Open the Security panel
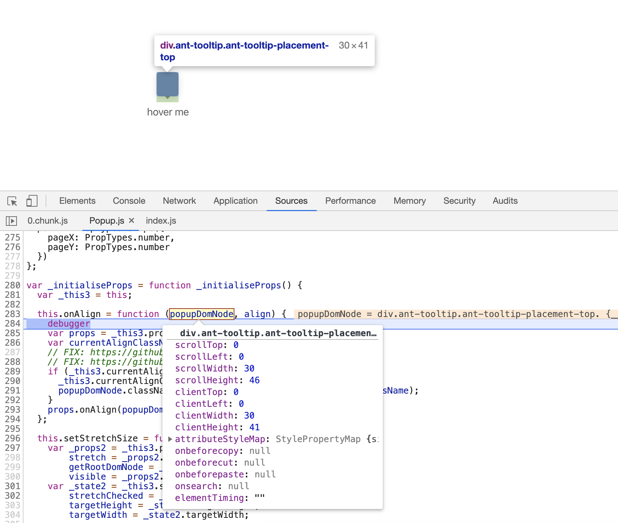The height and width of the screenshot is (523, 618). (x=459, y=201)
